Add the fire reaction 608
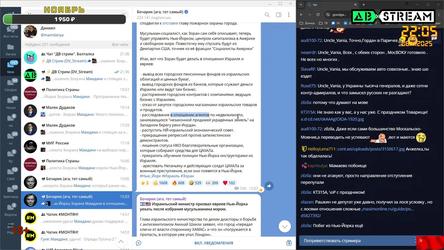The height and width of the screenshot is (250, 444). click(179, 183)
